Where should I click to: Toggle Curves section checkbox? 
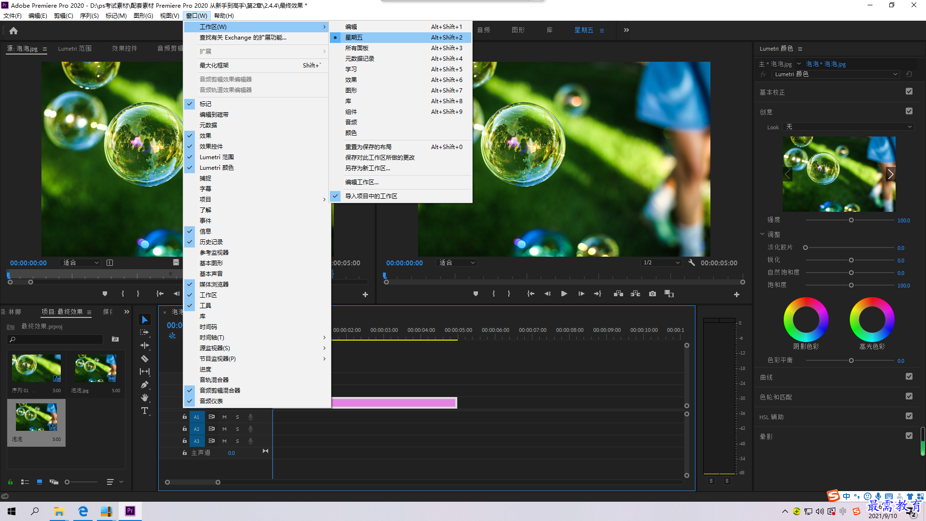pyautogui.click(x=909, y=377)
